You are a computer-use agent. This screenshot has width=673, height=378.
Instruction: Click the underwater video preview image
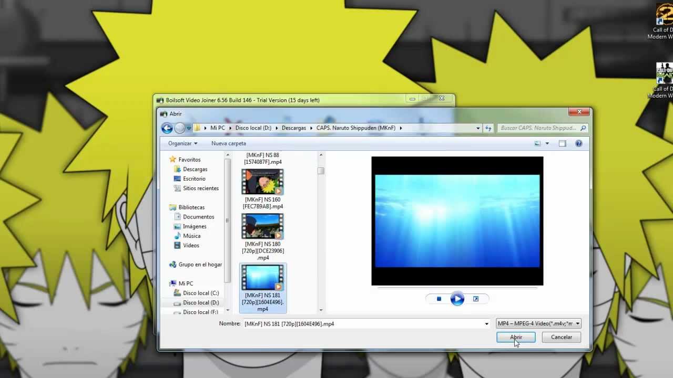point(457,221)
